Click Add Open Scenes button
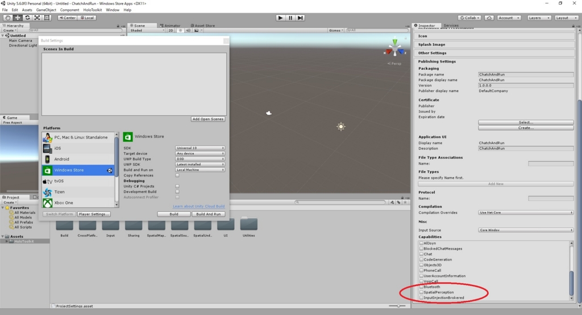 [x=208, y=119]
